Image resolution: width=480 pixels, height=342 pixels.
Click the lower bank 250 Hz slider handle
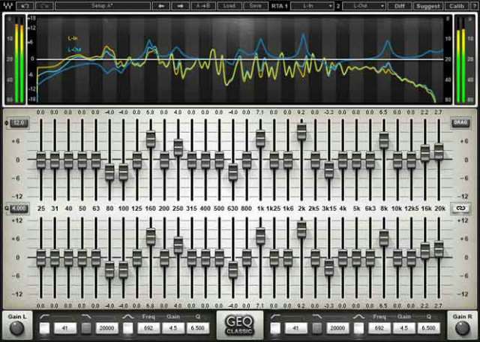point(178,245)
